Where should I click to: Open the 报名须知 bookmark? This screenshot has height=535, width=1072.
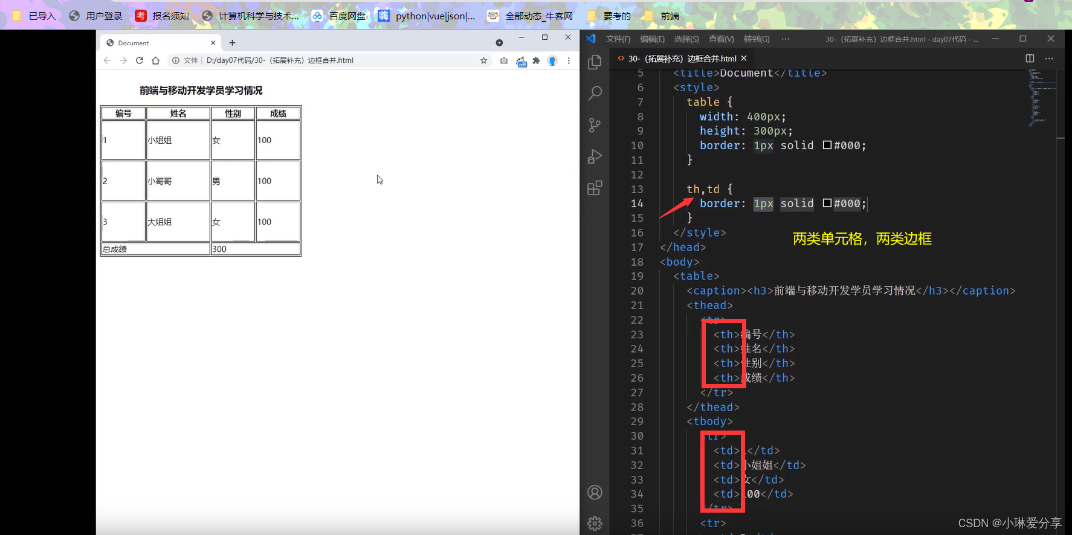(162, 16)
